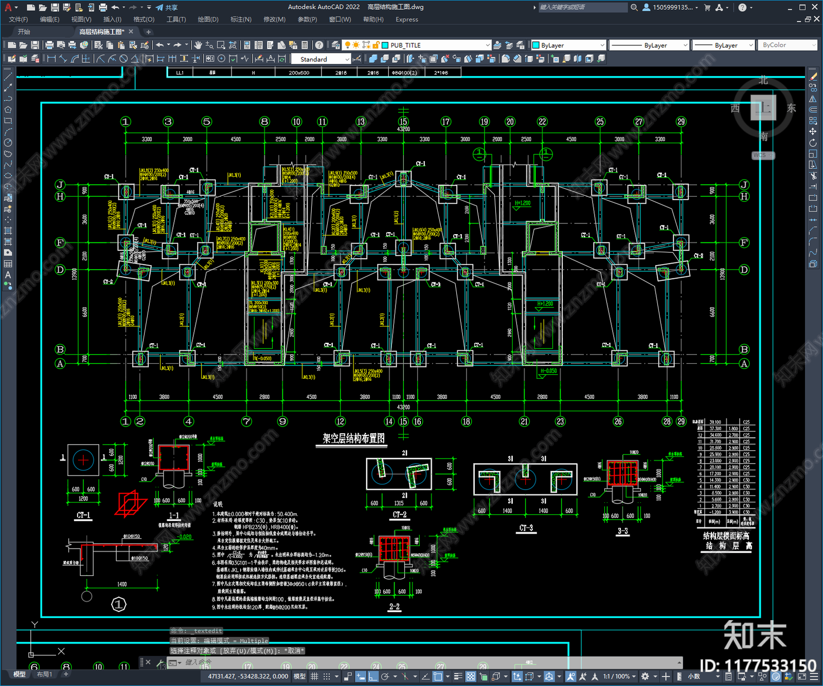Click the cyan layer color swatch beside PUB_TITLE
Screen dimensions: 823x686
(x=385, y=45)
